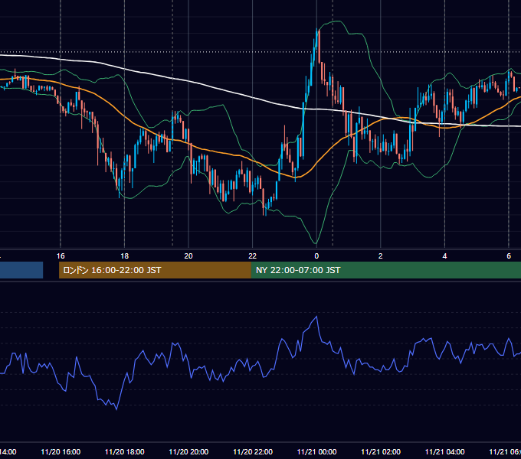Image resolution: width=521 pixels, height=459 pixels.
Task: Pick the 20 hour label on price chart axis
Action: tap(188, 256)
